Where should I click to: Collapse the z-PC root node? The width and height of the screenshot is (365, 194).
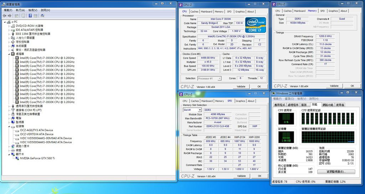[x=5, y=22]
